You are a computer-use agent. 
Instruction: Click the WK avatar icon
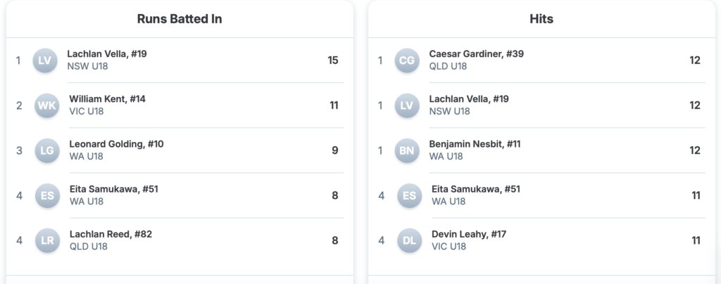46,105
